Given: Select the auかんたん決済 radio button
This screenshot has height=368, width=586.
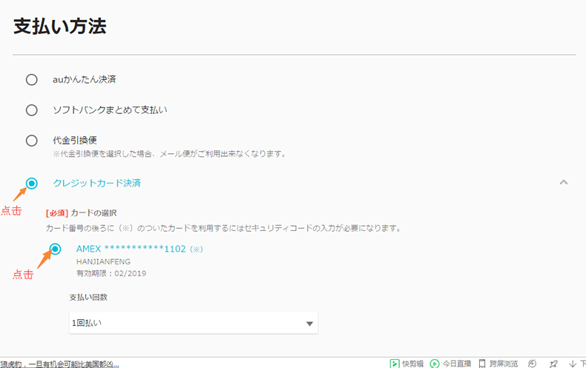Looking at the screenshot, I should tap(31, 79).
